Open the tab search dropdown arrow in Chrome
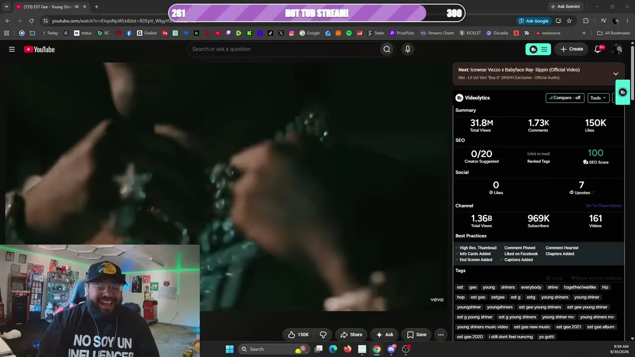The image size is (635, 357). pos(6,7)
